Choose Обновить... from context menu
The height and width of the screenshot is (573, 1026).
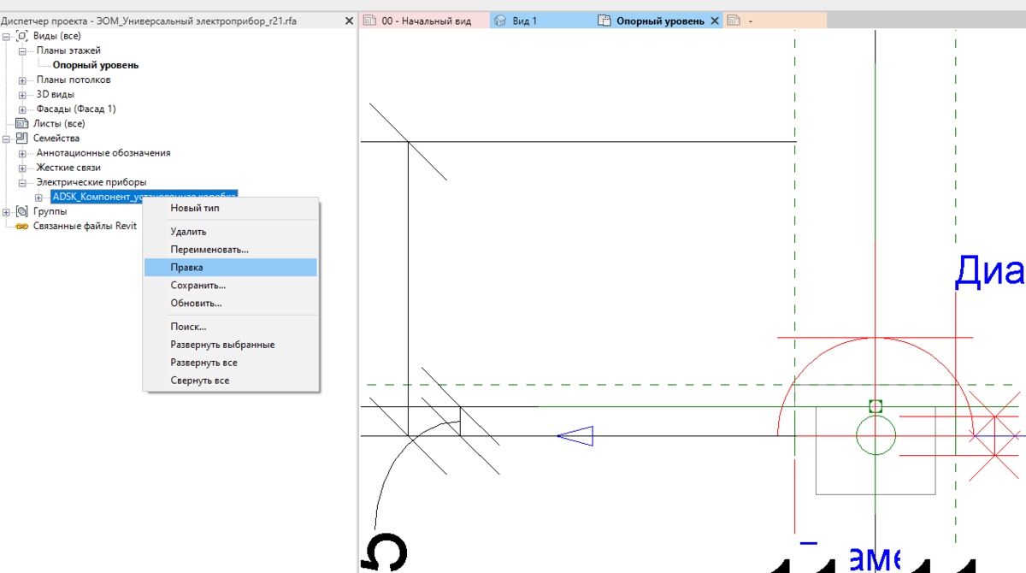click(x=231, y=303)
